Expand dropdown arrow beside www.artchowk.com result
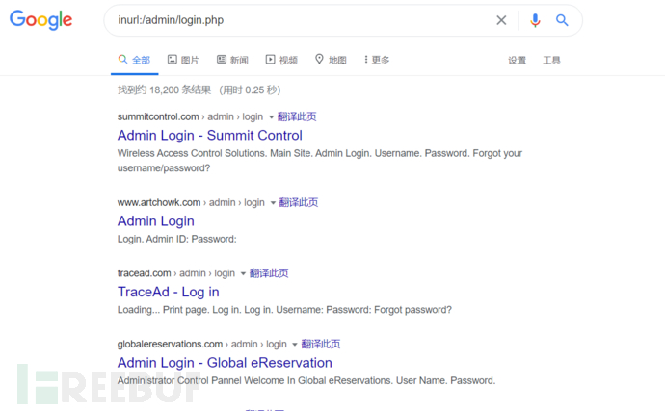This screenshot has height=411, width=665. click(x=273, y=203)
